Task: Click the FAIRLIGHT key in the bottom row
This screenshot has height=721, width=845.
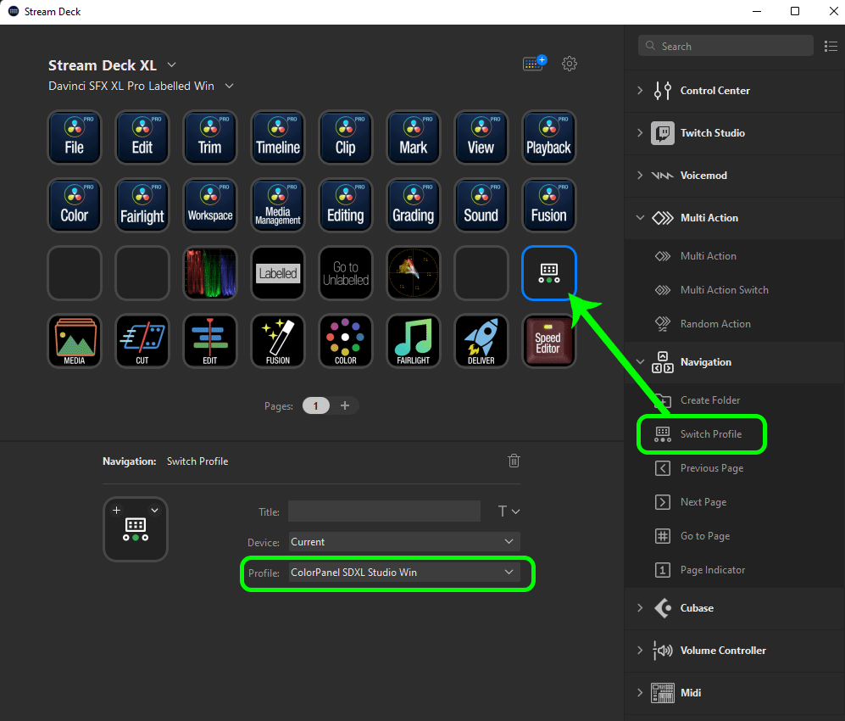Action: [x=413, y=341]
